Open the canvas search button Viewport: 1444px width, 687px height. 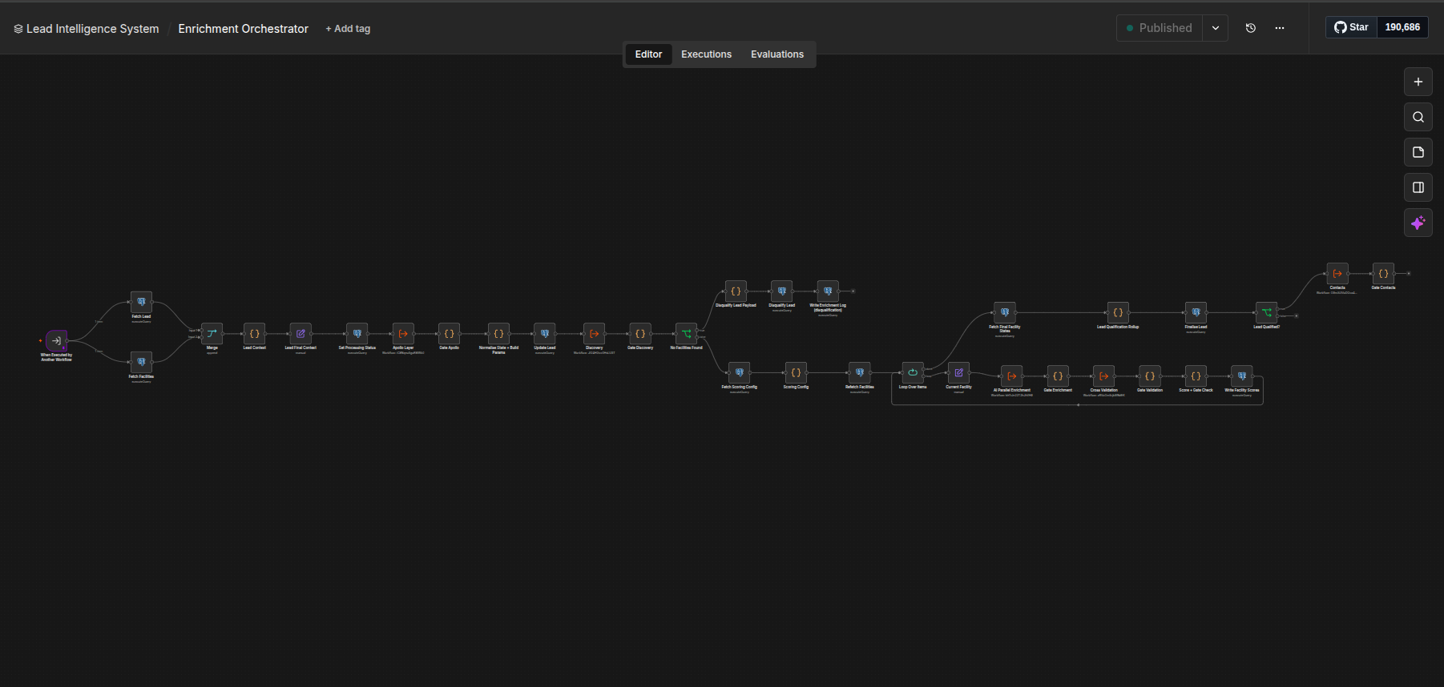[1418, 117]
